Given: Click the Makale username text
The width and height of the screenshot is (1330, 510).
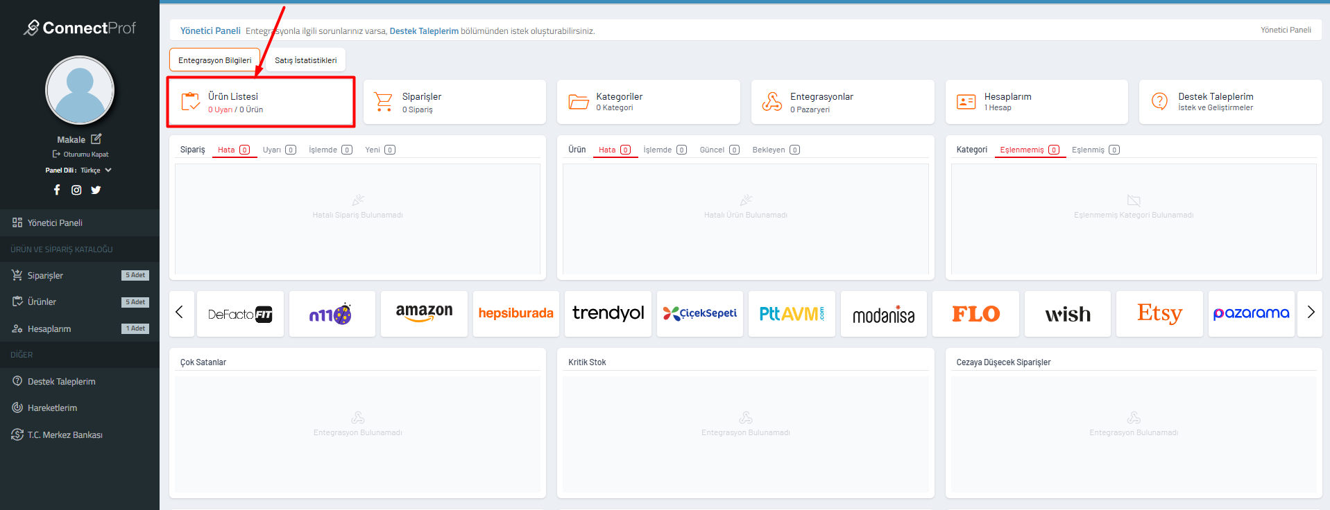Looking at the screenshot, I should pyautogui.click(x=71, y=139).
